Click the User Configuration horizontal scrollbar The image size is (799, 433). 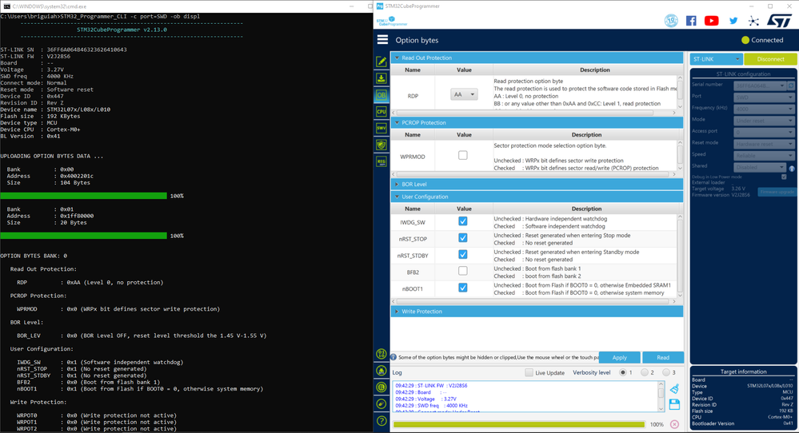[534, 302]
